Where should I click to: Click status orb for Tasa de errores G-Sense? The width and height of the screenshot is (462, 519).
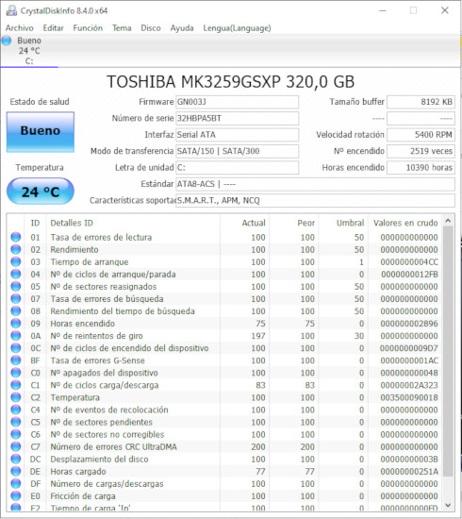pyautogui.click(x=15, y=360)
